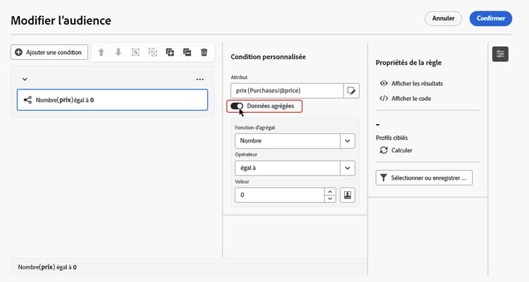
Task: Click the move condition down arrow
Action: [x=118, y=52]
